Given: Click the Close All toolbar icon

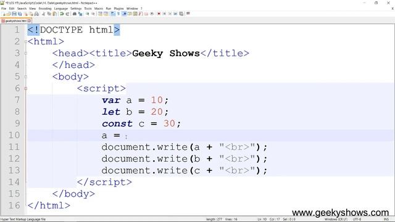Looking at the screenshot, I should point(31,14).
